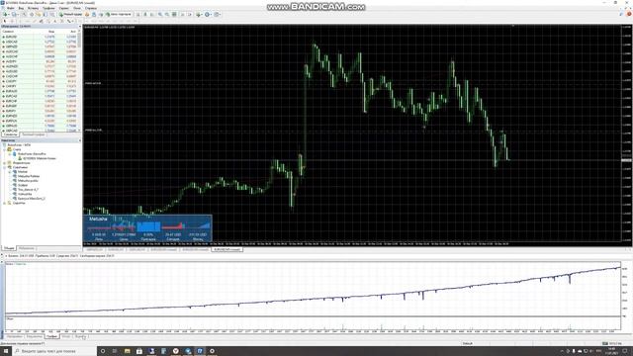Switch to the Общие Navigator tab
Image resolution: width=633 pixels, height=356 pixels.
click(x=9, y=248)
